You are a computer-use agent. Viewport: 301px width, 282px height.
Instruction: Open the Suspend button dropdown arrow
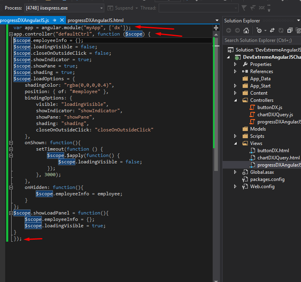coord(137,8)
